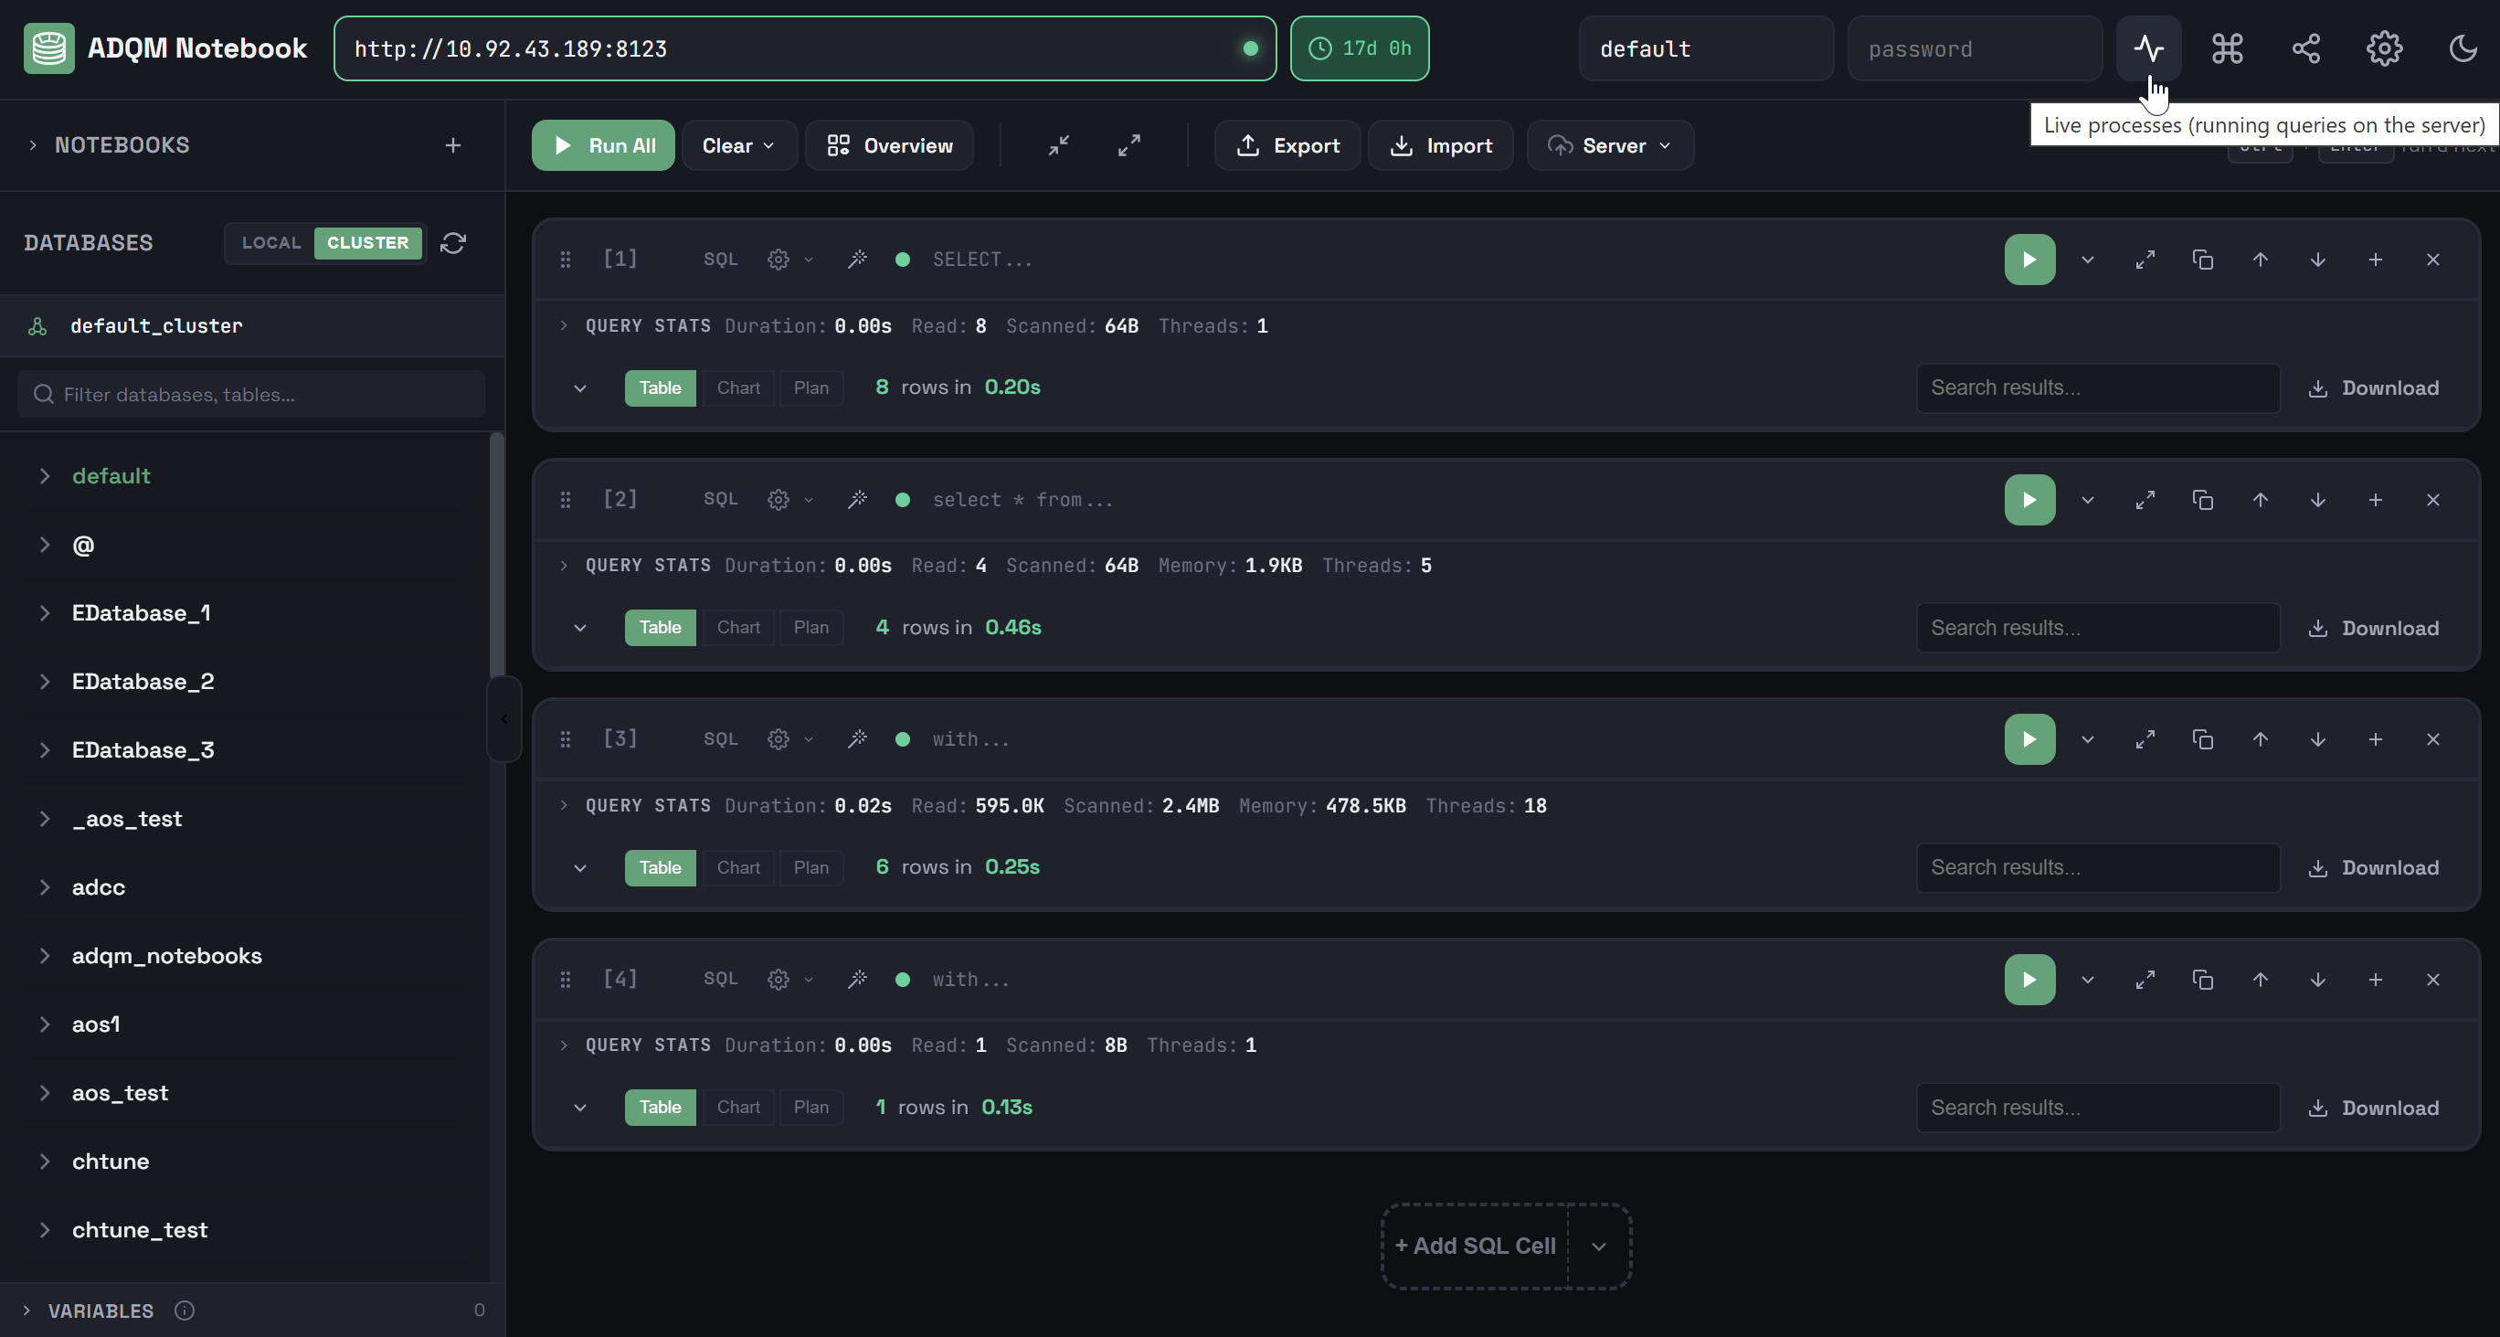2500x1337 pixels.
Task: Open the Server dropdown menu
Action: pyautogui.click(x=1609, y=145)
